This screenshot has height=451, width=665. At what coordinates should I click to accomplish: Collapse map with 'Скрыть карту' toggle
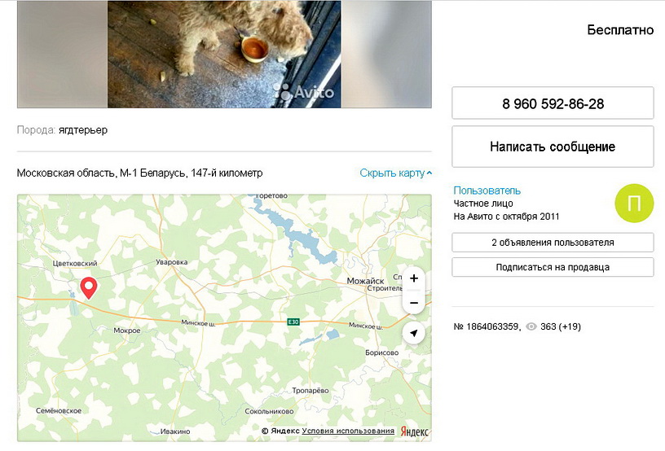(395, 173)
